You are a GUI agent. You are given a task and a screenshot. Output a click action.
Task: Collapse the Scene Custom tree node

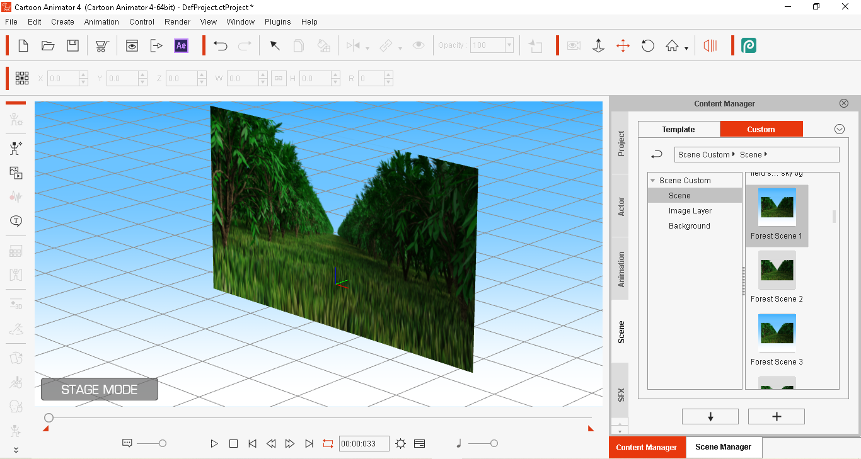pos(653,181)
